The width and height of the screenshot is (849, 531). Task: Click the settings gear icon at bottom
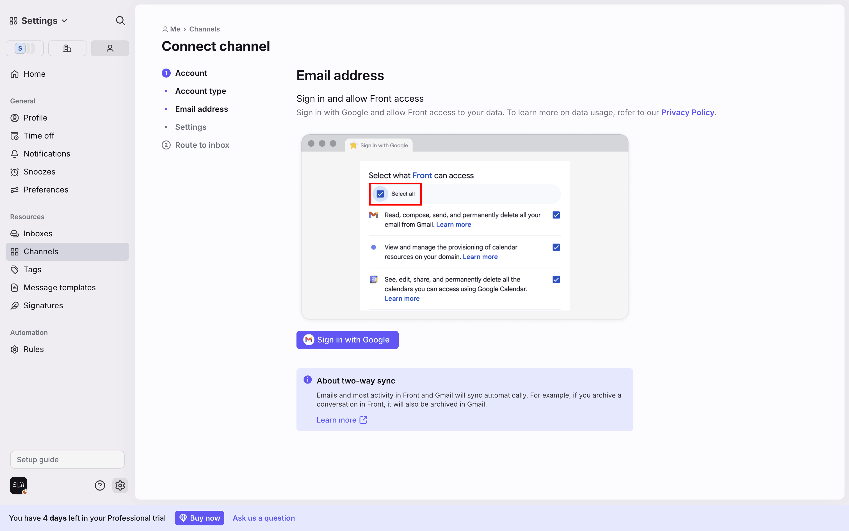tap(120, 485)
